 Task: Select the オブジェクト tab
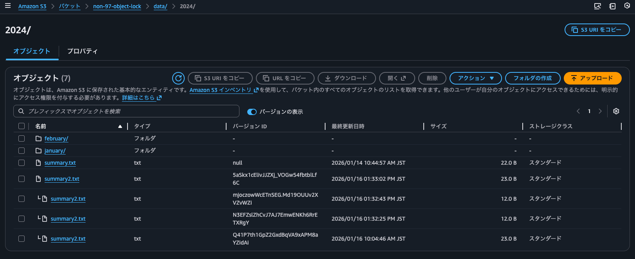pos(32,51)
